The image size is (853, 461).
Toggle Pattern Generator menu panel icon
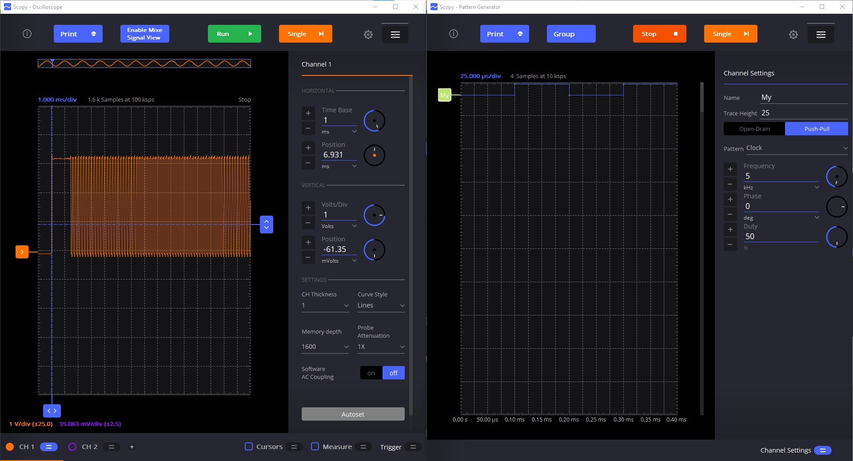821,34
